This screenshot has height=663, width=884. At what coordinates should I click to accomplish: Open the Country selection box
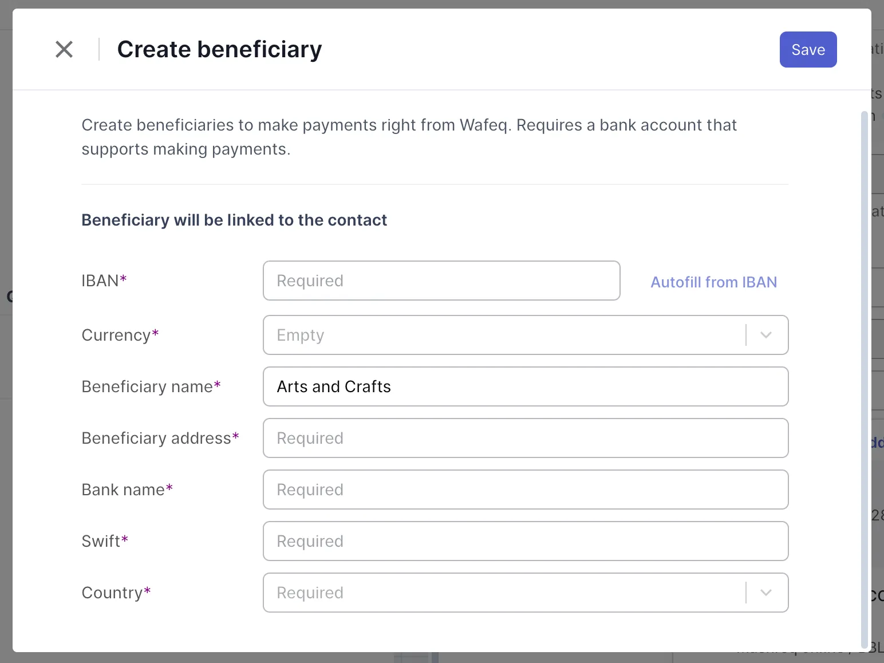pyautogui.click(x=504, y=593)
